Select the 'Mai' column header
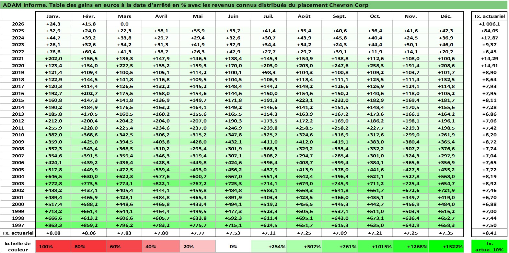 (198, 16)
